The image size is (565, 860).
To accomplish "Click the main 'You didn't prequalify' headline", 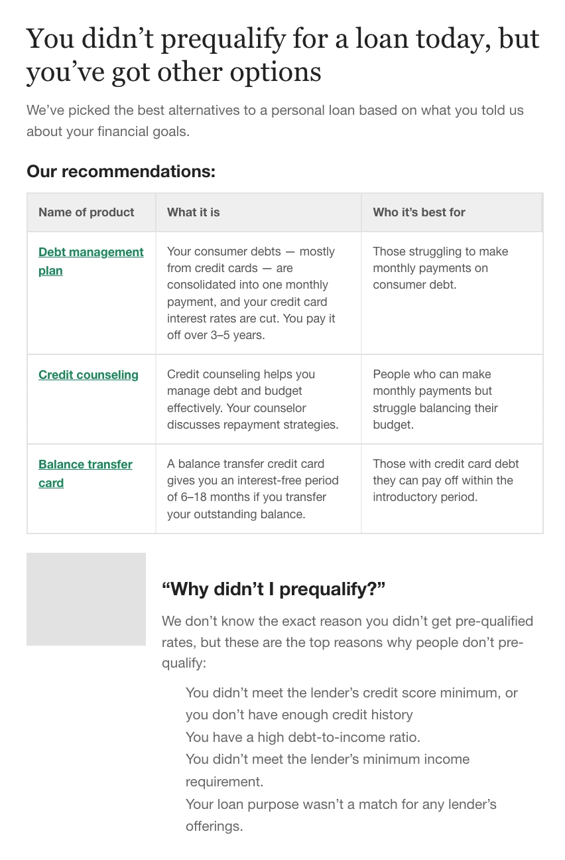I will pyautogui.click(x=282, y=55).
